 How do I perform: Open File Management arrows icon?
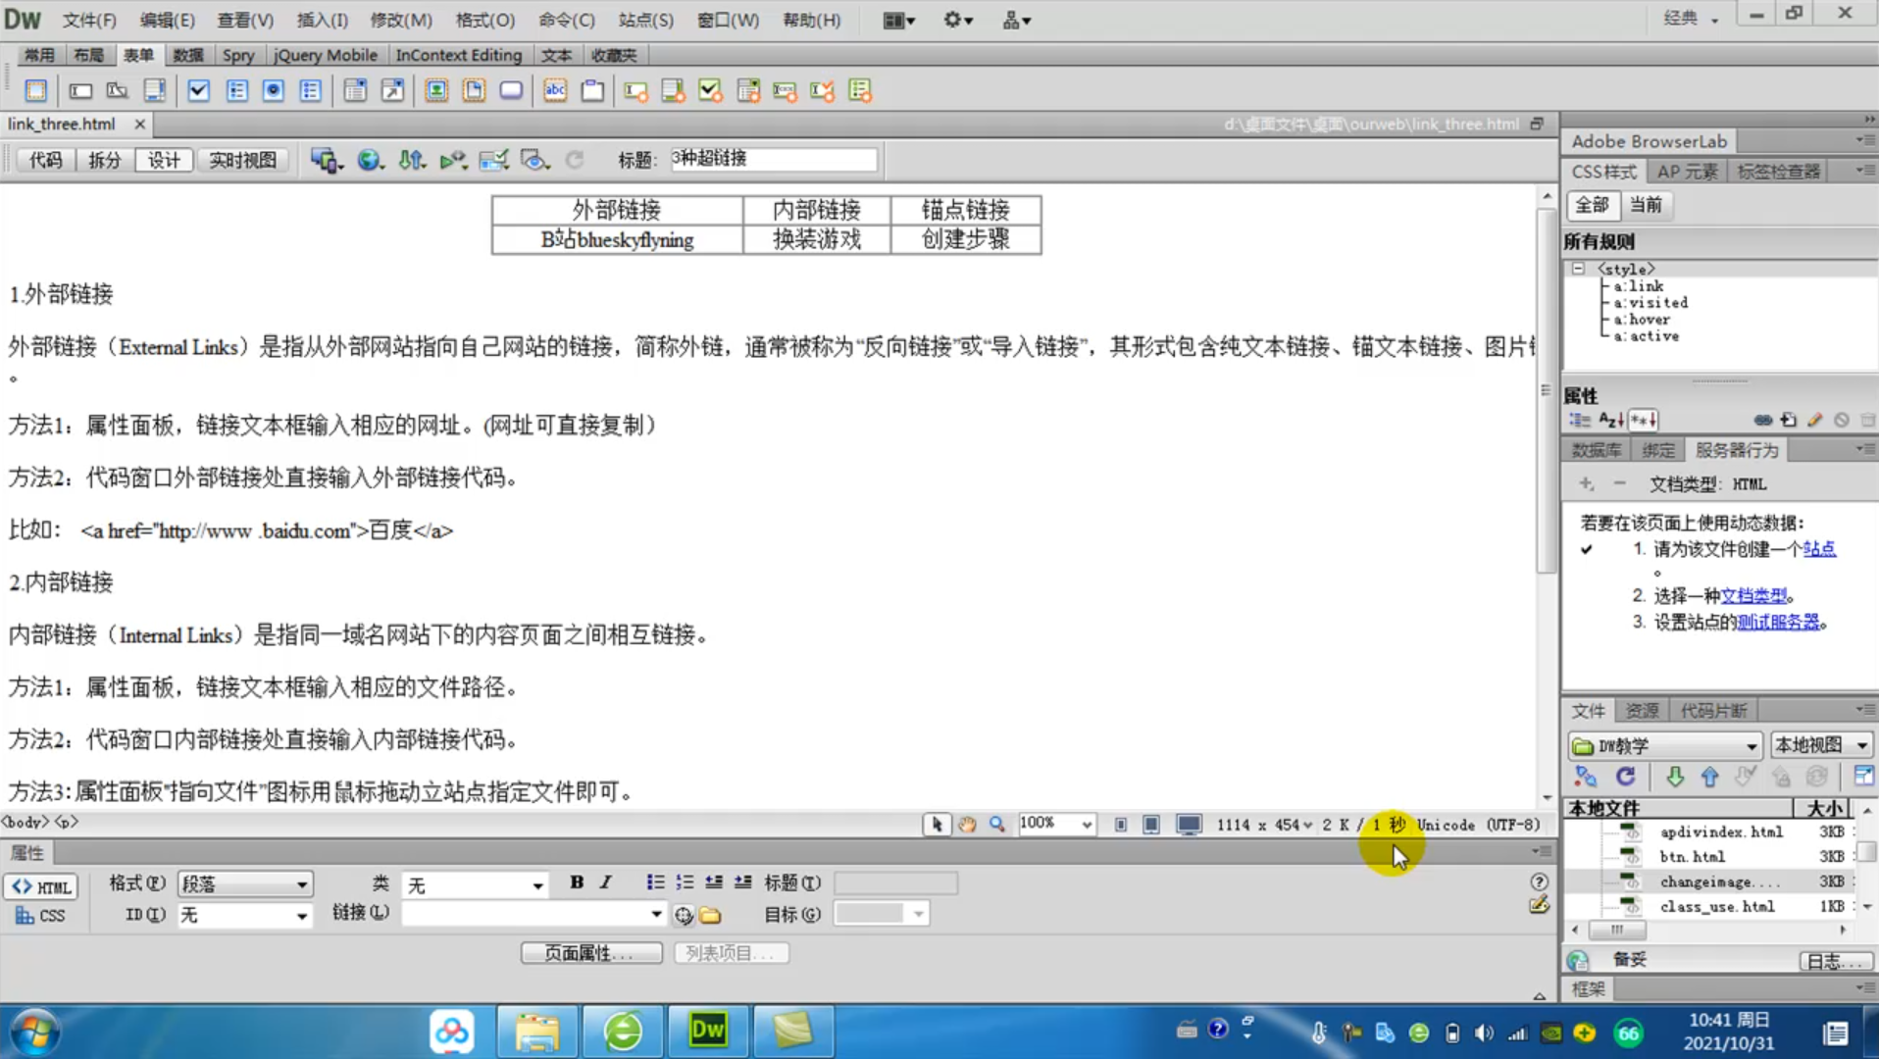[411, 160]
